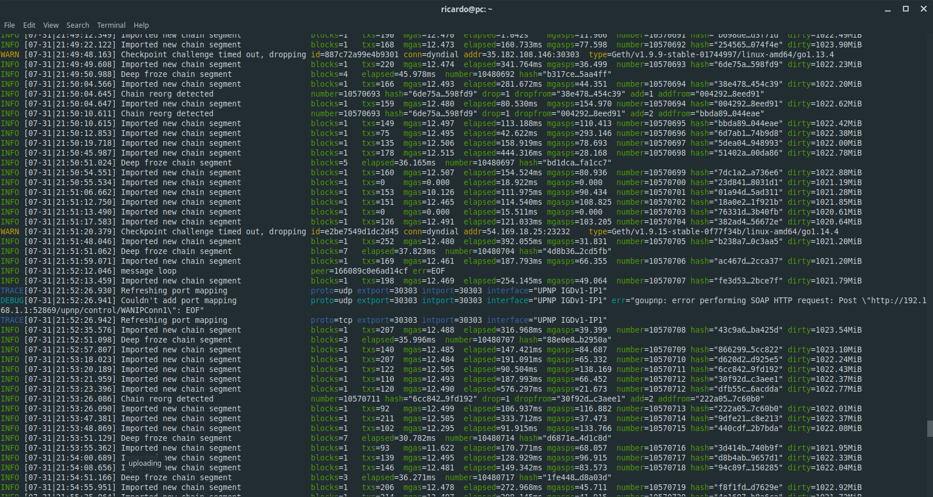Click number=10570700 value

coord(651,182)
